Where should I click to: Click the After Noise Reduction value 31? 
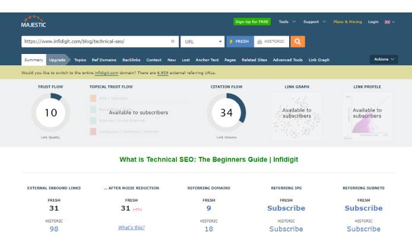coord(125,208)
